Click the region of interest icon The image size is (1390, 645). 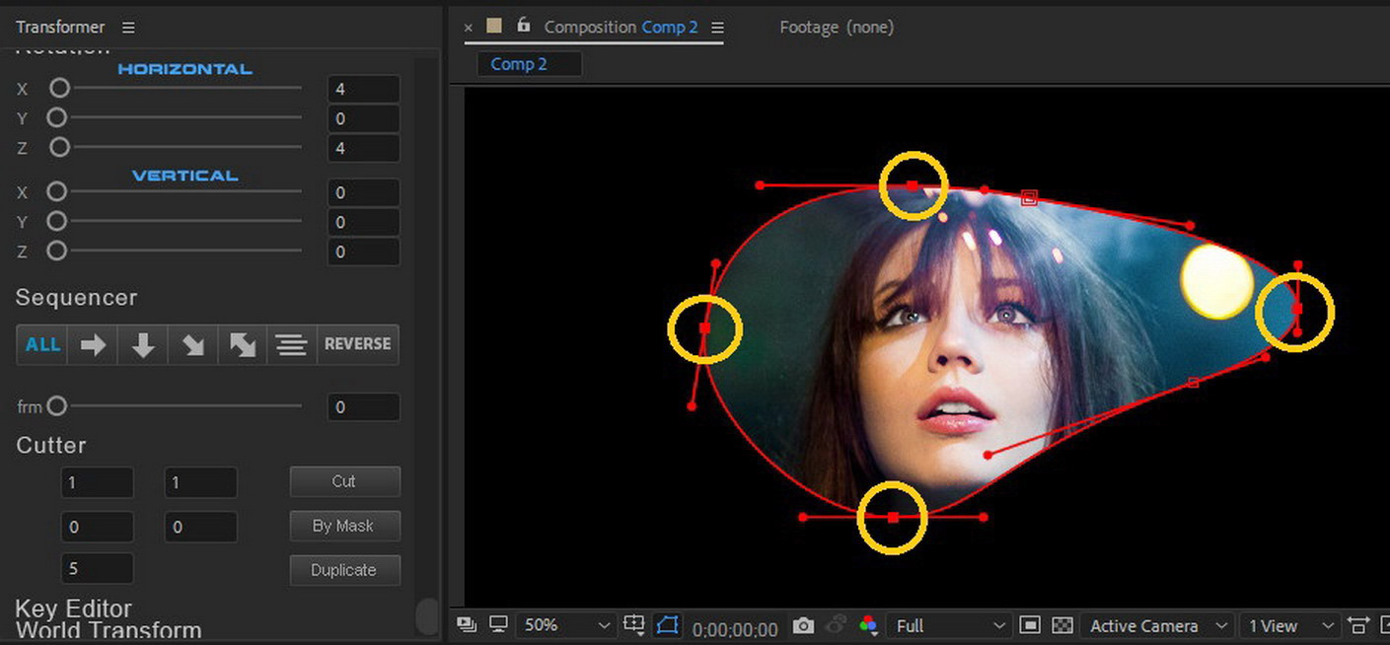(1029, 625)
